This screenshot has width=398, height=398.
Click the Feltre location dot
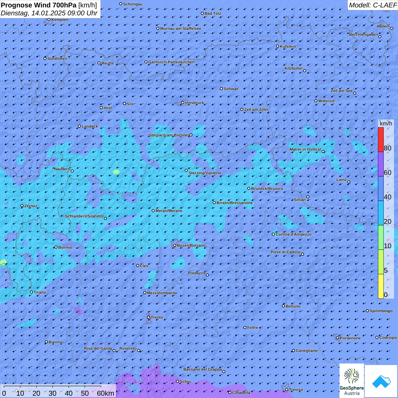coord(245,327)
